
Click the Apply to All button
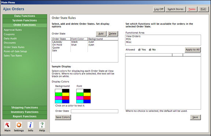click(x=193, y=50)
